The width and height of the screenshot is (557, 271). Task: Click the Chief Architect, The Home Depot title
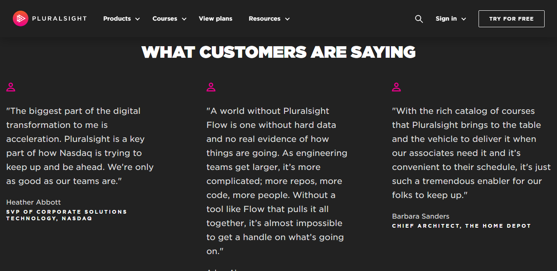point(461,226)
